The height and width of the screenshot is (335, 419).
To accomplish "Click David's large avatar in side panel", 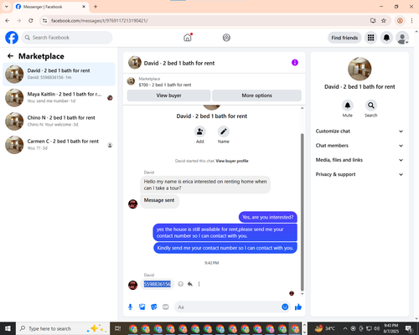I will pos(360,69).
